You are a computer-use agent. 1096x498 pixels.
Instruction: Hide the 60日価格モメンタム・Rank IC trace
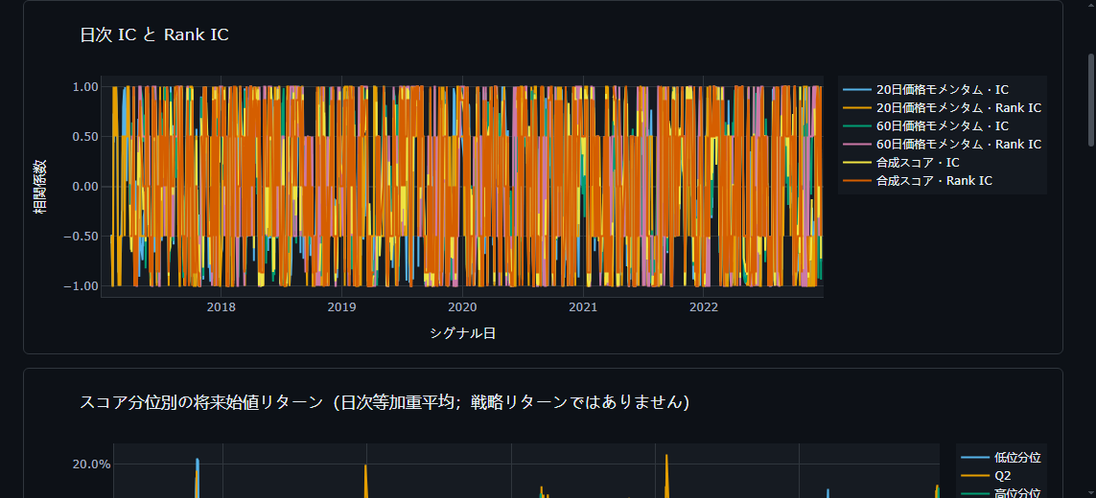tap(942, 145)
